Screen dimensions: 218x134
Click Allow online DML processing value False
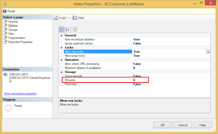point(137,64)
